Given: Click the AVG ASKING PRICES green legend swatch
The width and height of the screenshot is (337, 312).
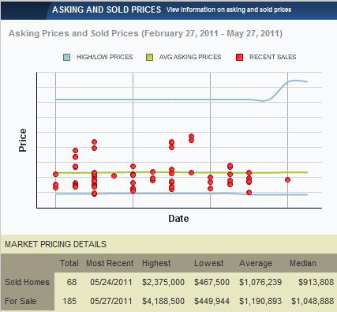Looking at the screenshot, I should click(x=149, y=57).
